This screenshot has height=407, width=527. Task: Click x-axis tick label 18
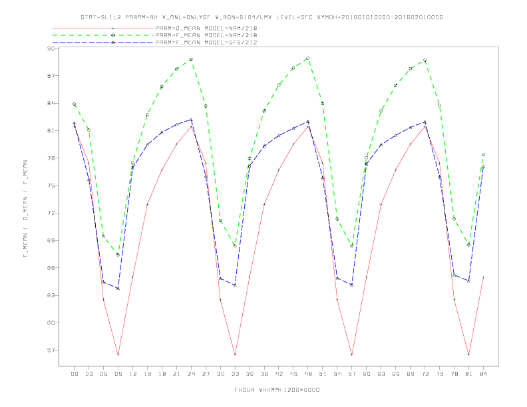coord(162,374)
